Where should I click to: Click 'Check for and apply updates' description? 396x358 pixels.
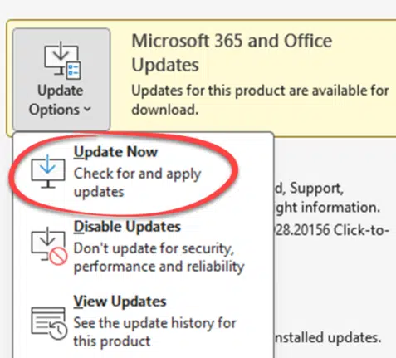pyautogui.click(x=137, y=183)
